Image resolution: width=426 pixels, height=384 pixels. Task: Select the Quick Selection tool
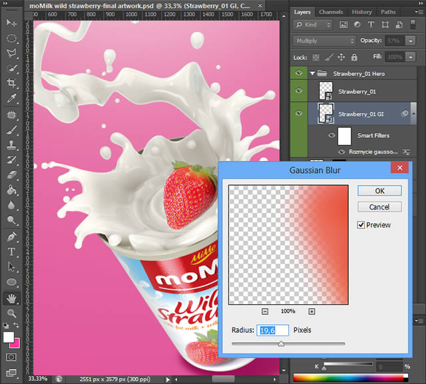click(11, 68)
